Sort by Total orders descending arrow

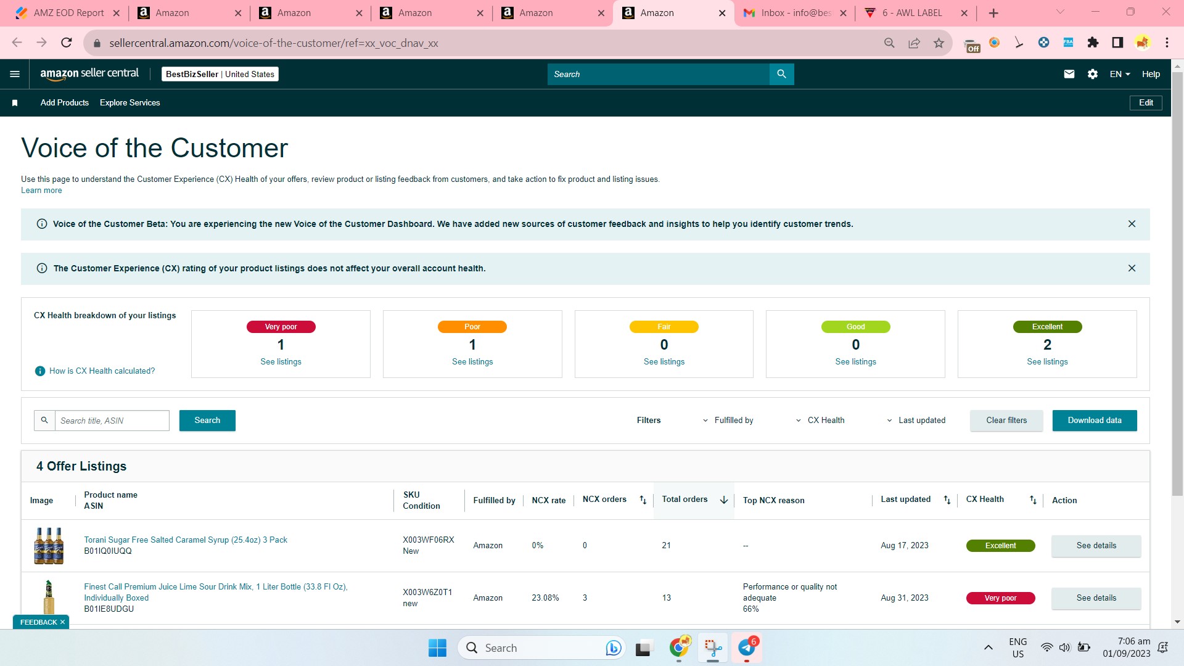(x=724, y=500)
